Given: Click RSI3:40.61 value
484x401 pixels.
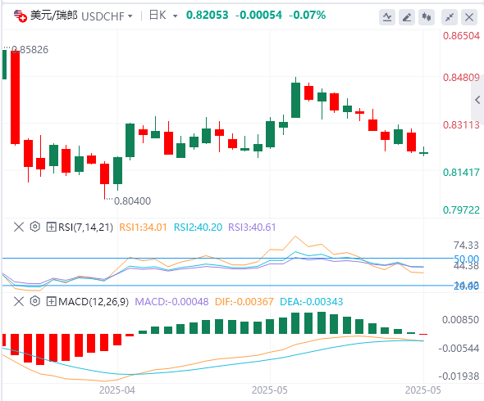Looking at the screenshot, I should (x=252, y=228).
